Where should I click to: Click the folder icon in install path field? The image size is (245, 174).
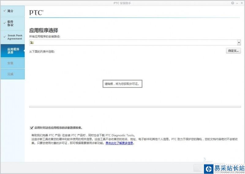[32, 43]
